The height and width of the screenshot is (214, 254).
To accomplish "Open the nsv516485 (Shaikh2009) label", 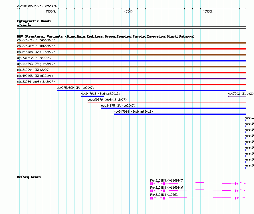I will pos(36,52).
